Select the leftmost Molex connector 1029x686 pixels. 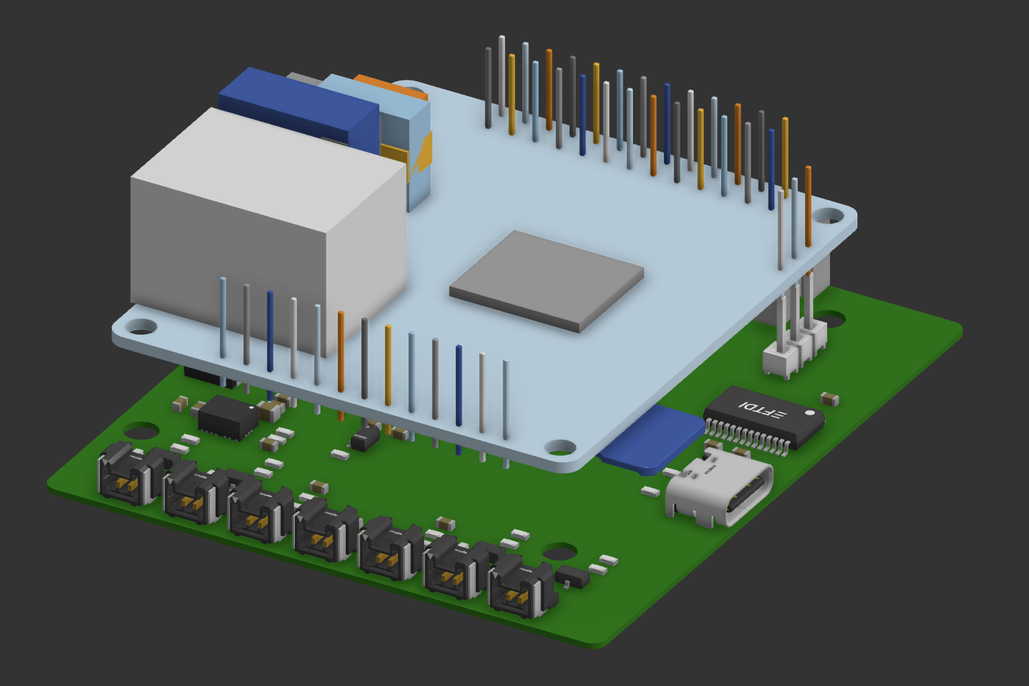pyautogui.click(x=125, y=475)
